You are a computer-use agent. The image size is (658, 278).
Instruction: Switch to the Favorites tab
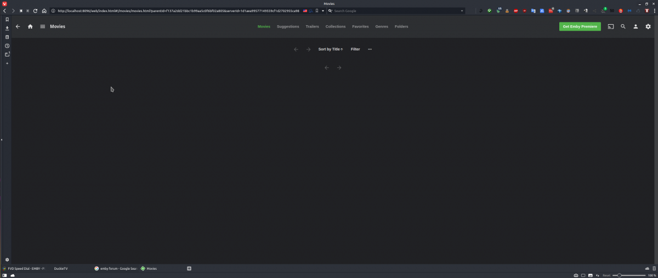[360, 26]
